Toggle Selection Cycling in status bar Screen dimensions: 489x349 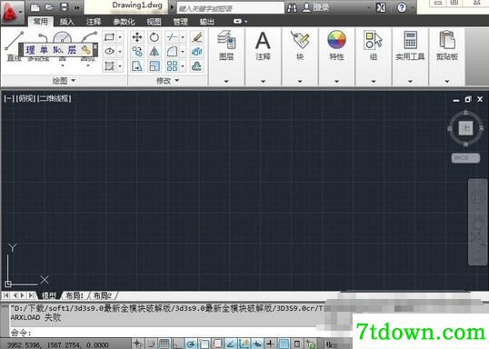click(x=311, y=344)
